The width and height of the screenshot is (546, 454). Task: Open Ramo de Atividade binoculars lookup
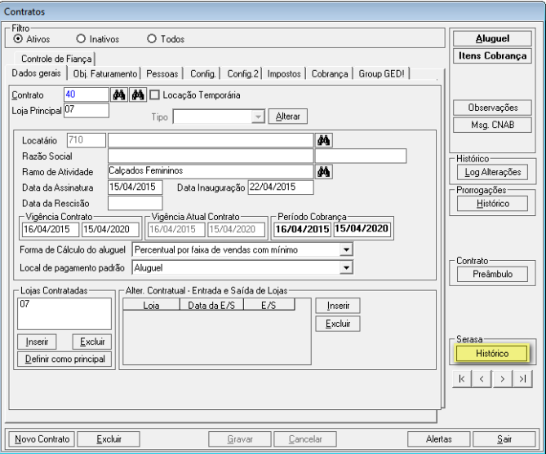[x=323, y=171]
